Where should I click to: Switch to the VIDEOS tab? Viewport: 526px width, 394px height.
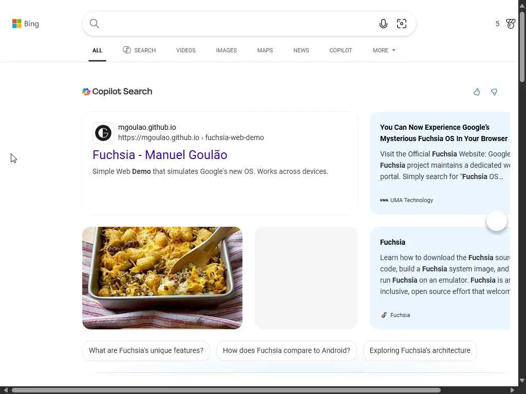click(x=186, y=50)
